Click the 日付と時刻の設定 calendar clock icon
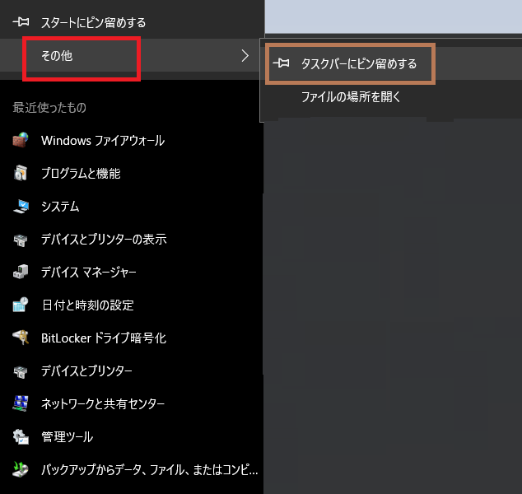Screen dimensions: 522x494 point(21,305)
